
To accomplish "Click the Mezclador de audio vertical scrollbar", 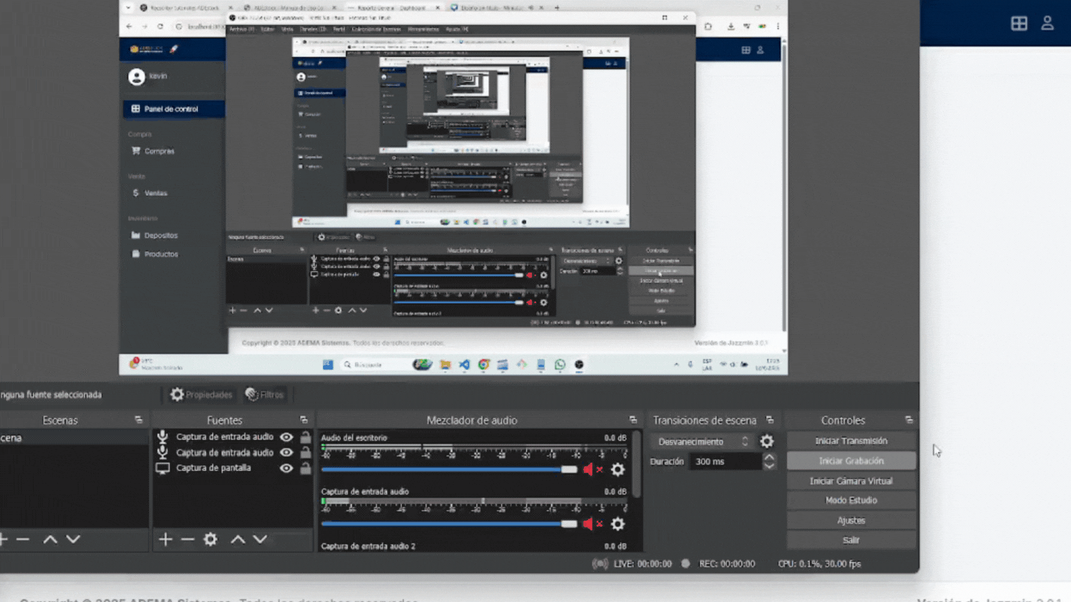I will [x=637, y=465].
